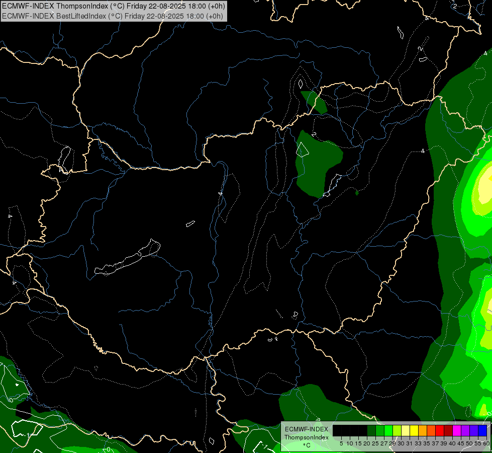The height and width of the screenshot is (453, 492).
Task: Click the legend scale value '20'
Action: 367,443
